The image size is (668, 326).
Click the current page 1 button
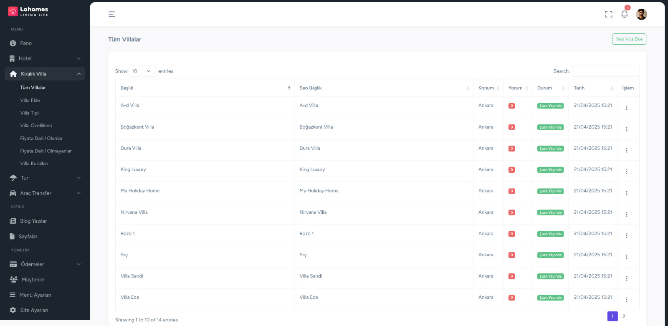pyautogui.click(x=612, y=316)
